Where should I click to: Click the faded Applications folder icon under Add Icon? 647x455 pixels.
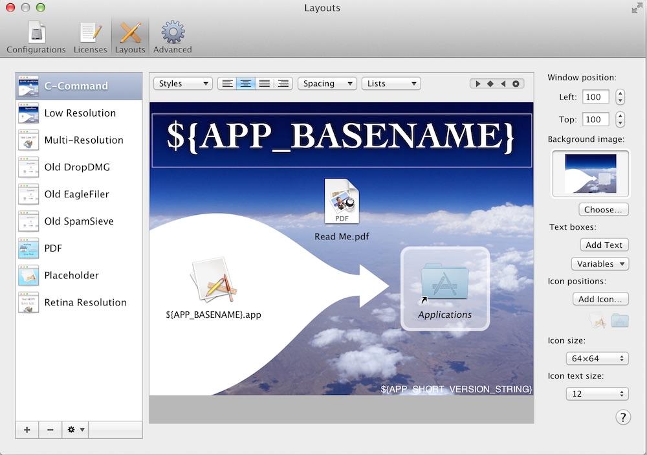pyautogui.click(x=619, y=320)
